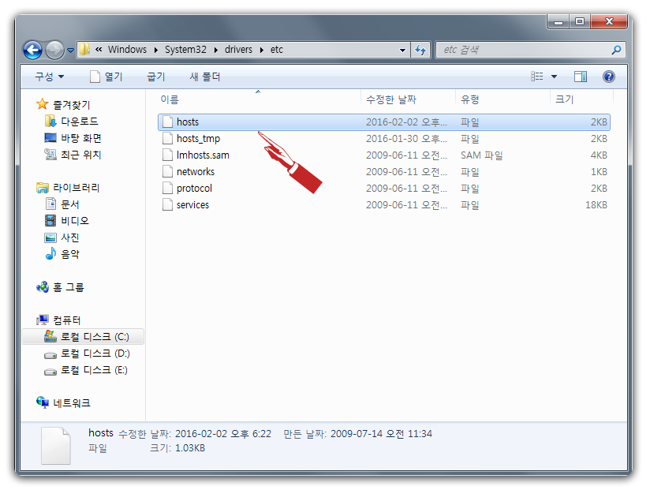Select System32 in the breadcrumb path
The height and width of the screenshot is (490, 650).
click(x=185, y=50)
